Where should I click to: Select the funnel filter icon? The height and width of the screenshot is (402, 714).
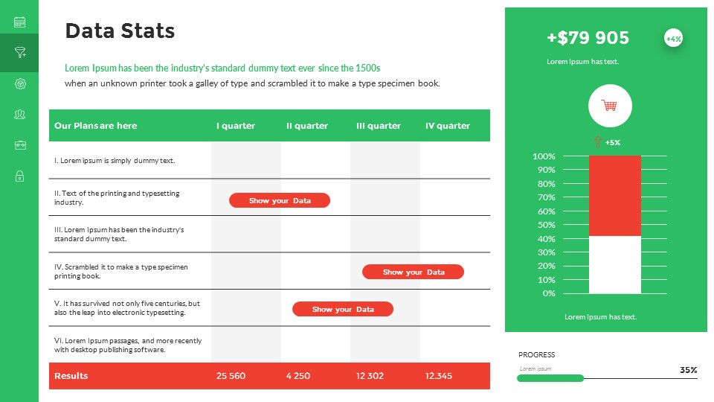pyautogui.click(x=20, y=53)
